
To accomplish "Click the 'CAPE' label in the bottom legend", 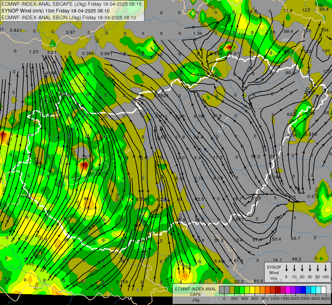I will (x=195, y=294).
